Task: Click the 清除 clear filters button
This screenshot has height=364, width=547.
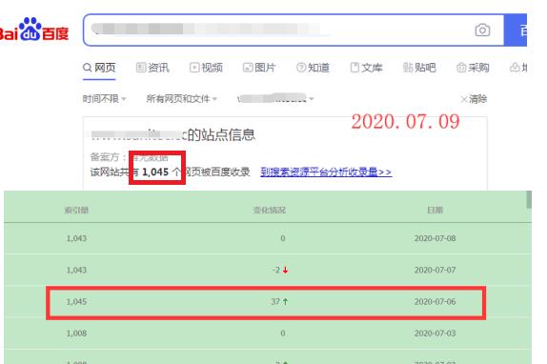Action: (474, 99)
